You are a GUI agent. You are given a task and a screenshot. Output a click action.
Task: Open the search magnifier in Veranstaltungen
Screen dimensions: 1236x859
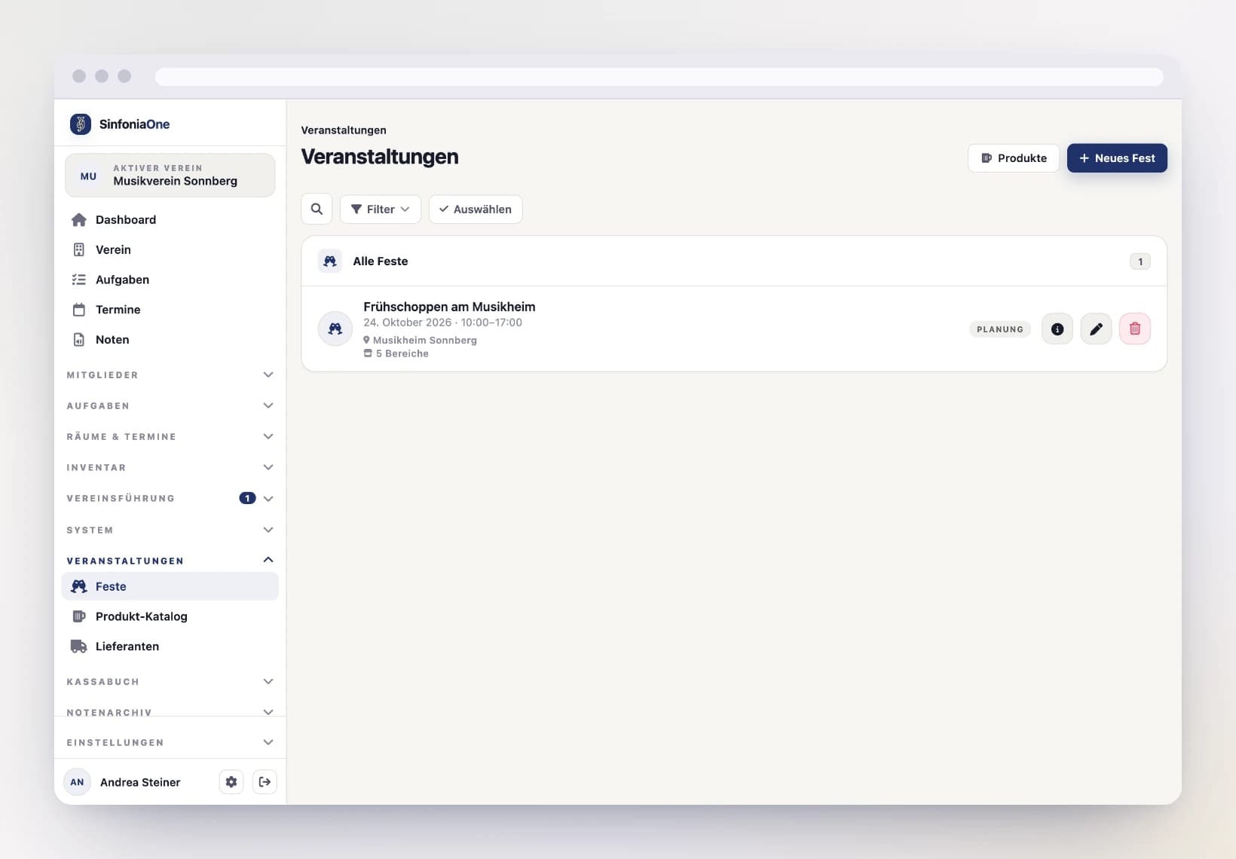[x=317, y=209]
